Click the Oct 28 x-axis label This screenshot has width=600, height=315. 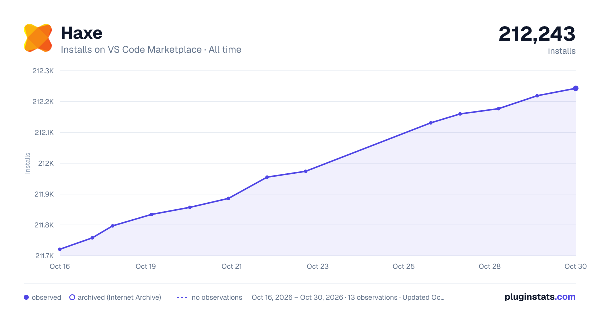[490, 266]
